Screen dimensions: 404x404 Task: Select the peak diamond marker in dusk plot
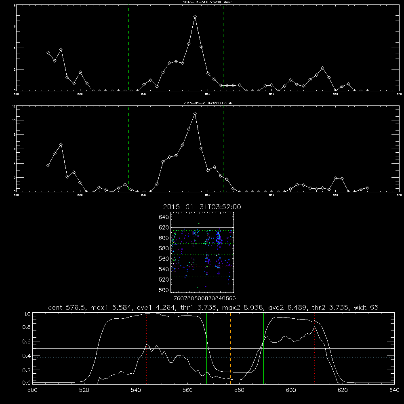[x=195, y=113]
